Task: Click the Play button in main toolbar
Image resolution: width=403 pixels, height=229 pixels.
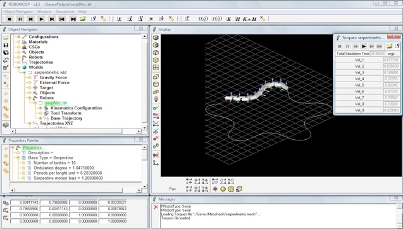Action: pos(41,19)
